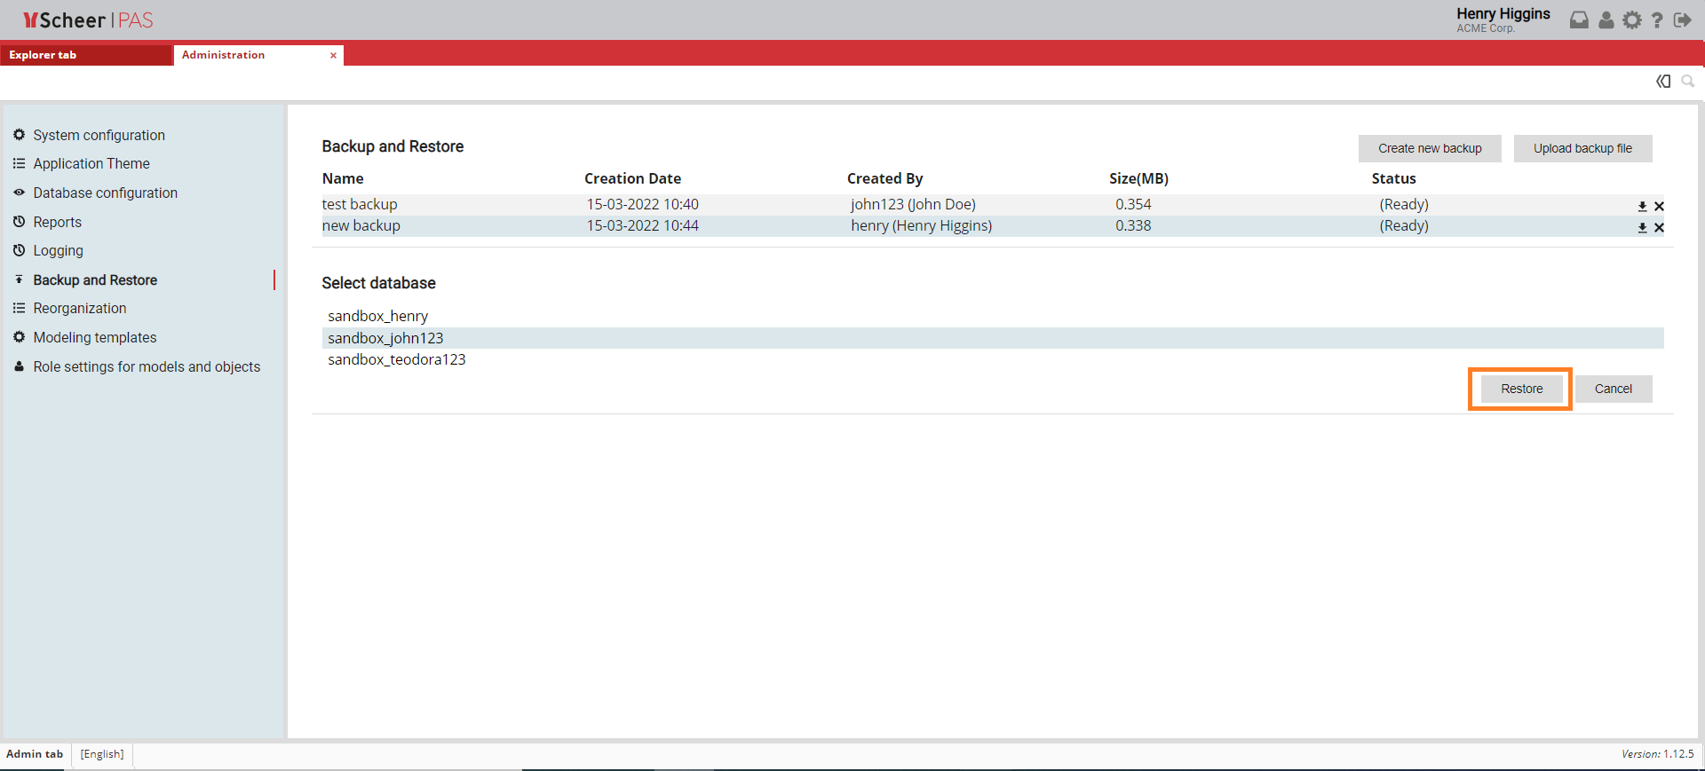Delete the 'new backup' entry
The width and height of the screenshot is (1705, 771).
[x=1659, y=227]
